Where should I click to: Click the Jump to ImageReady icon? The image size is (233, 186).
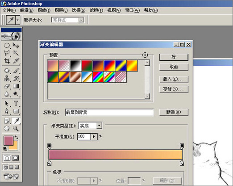(x=11, y=176)
